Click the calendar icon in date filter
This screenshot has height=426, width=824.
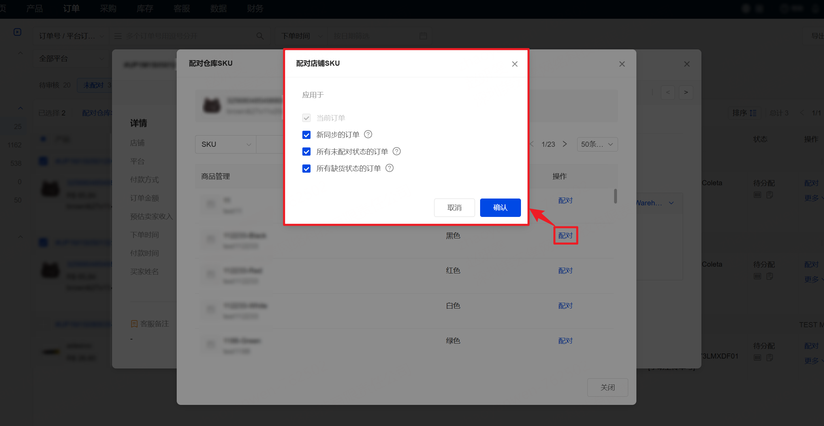click(423, 36)
